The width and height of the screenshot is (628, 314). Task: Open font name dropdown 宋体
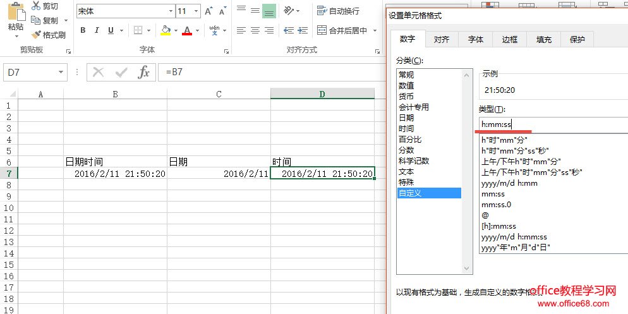(x=171, y=11)
